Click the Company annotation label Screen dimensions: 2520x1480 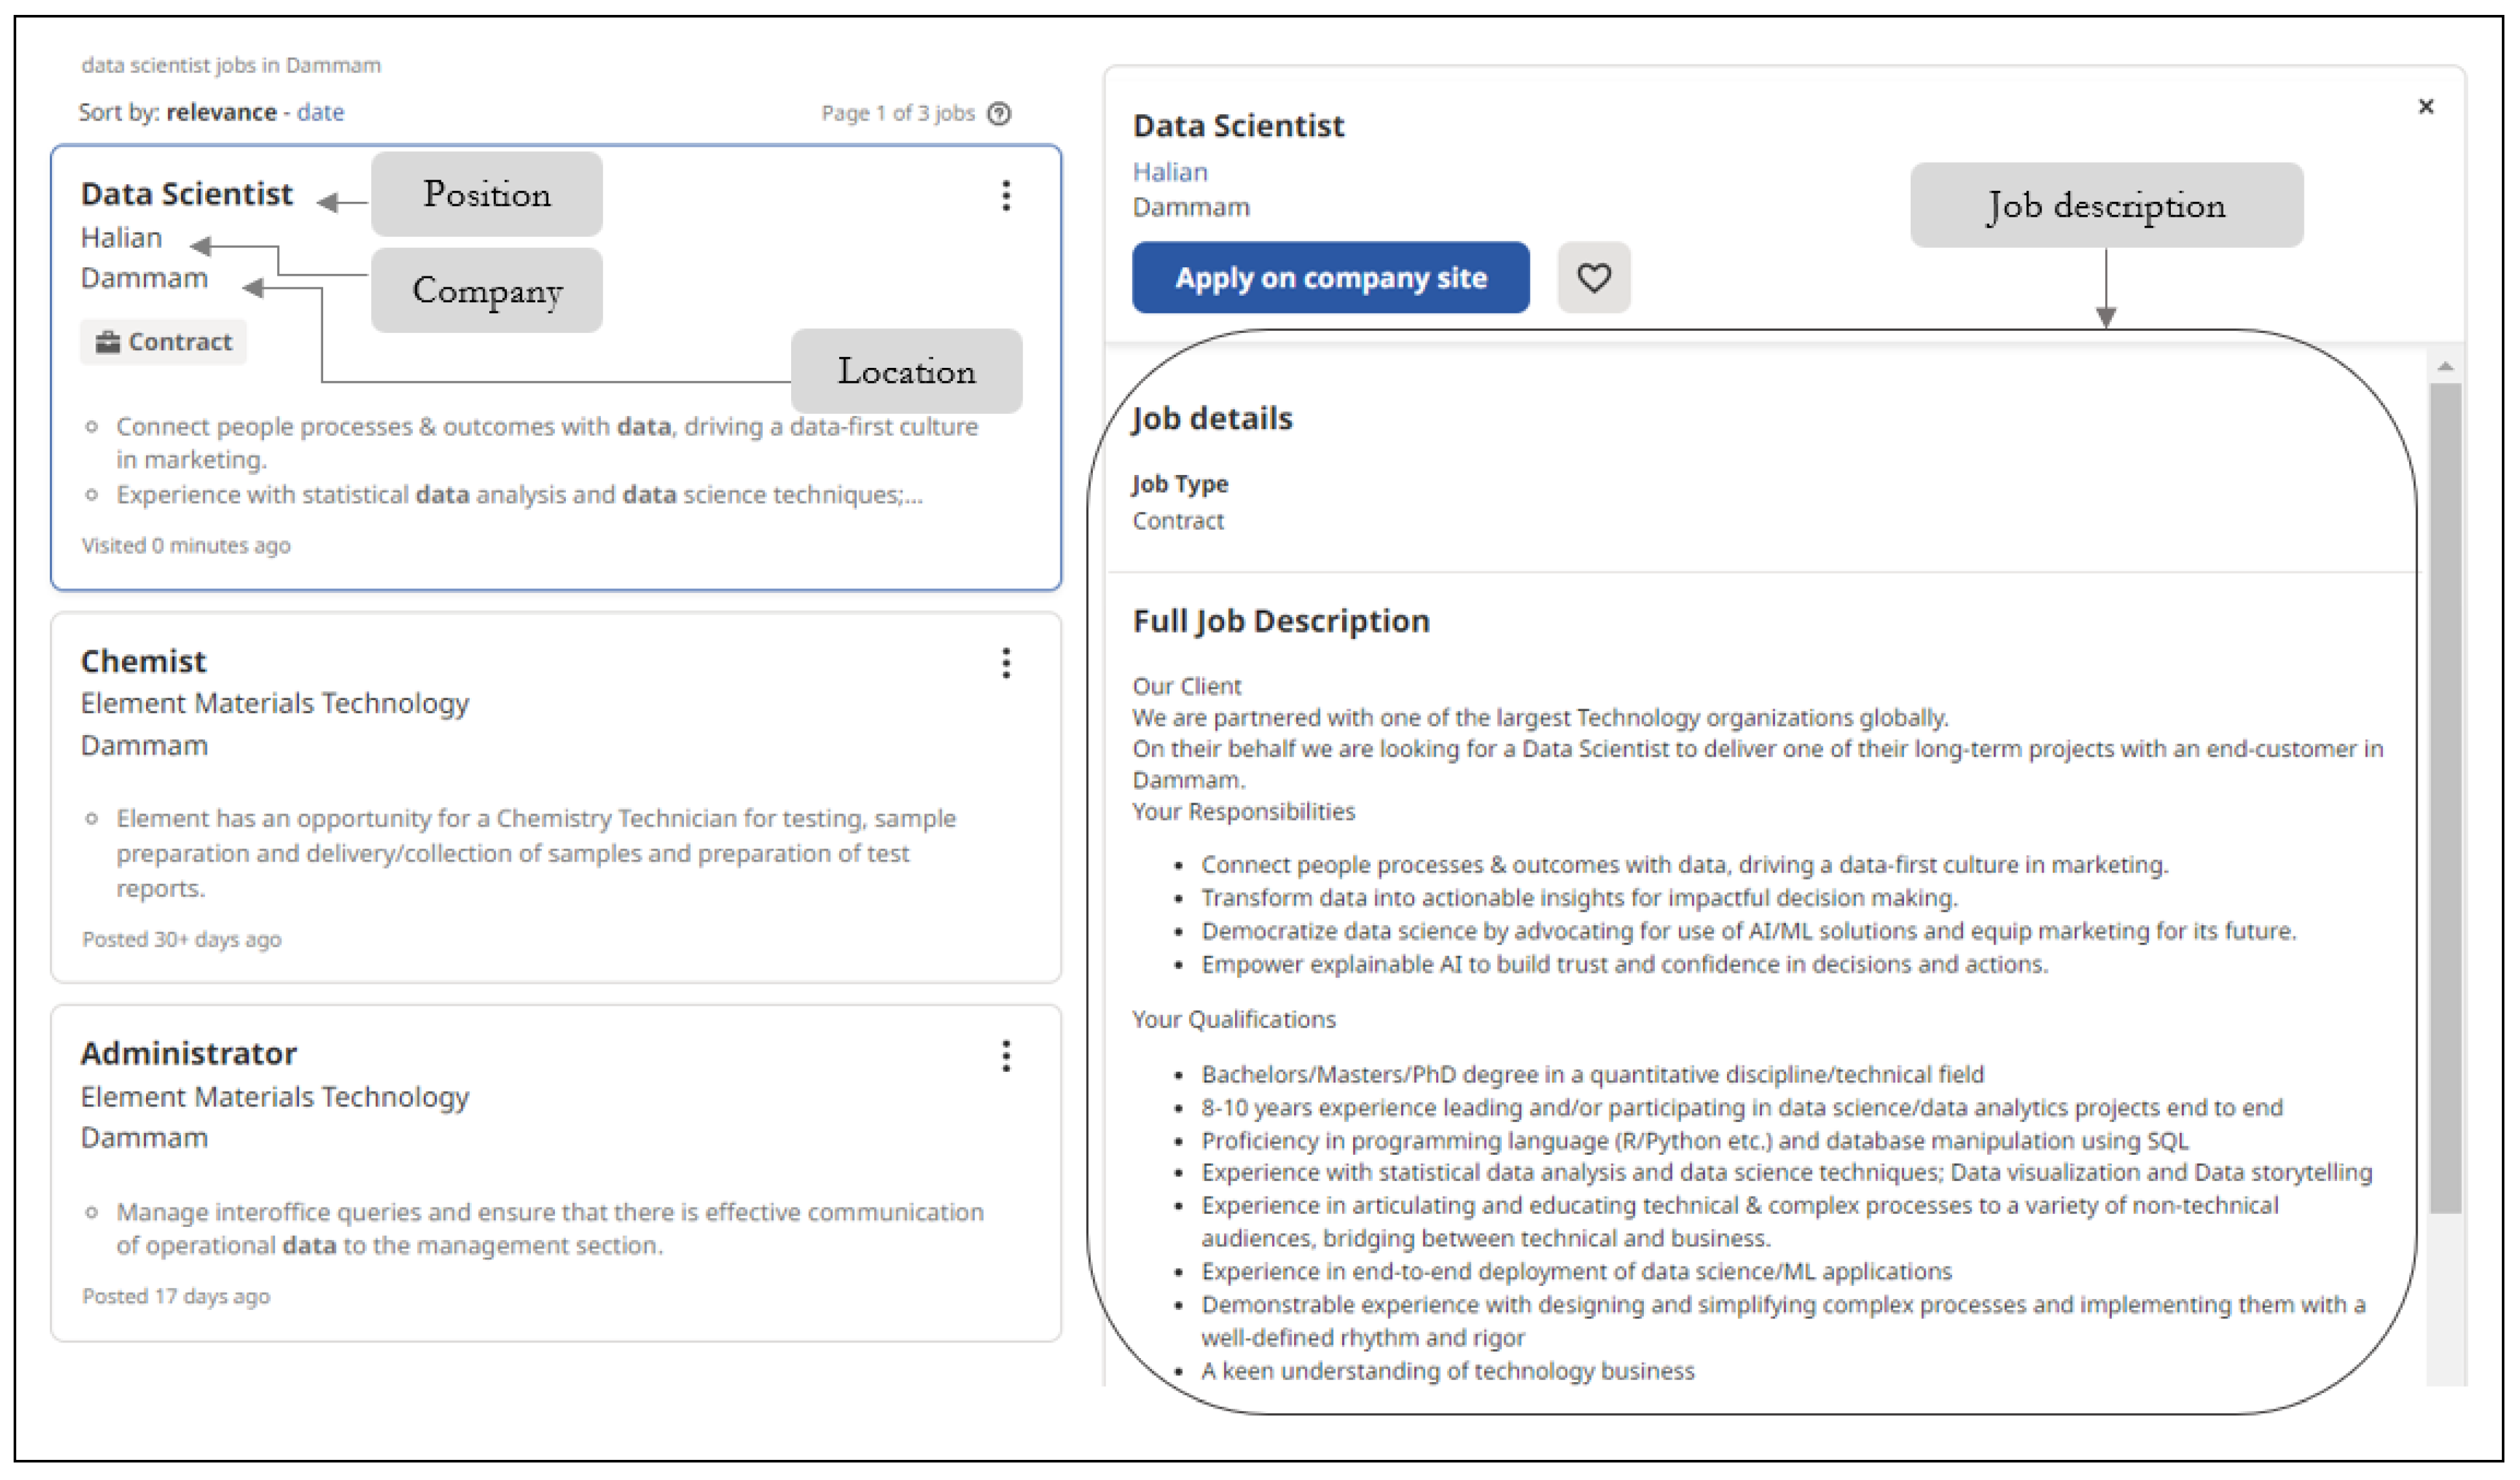click(487, 290)
